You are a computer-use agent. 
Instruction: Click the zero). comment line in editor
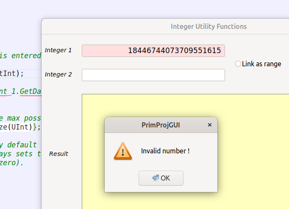coord(12,162)
